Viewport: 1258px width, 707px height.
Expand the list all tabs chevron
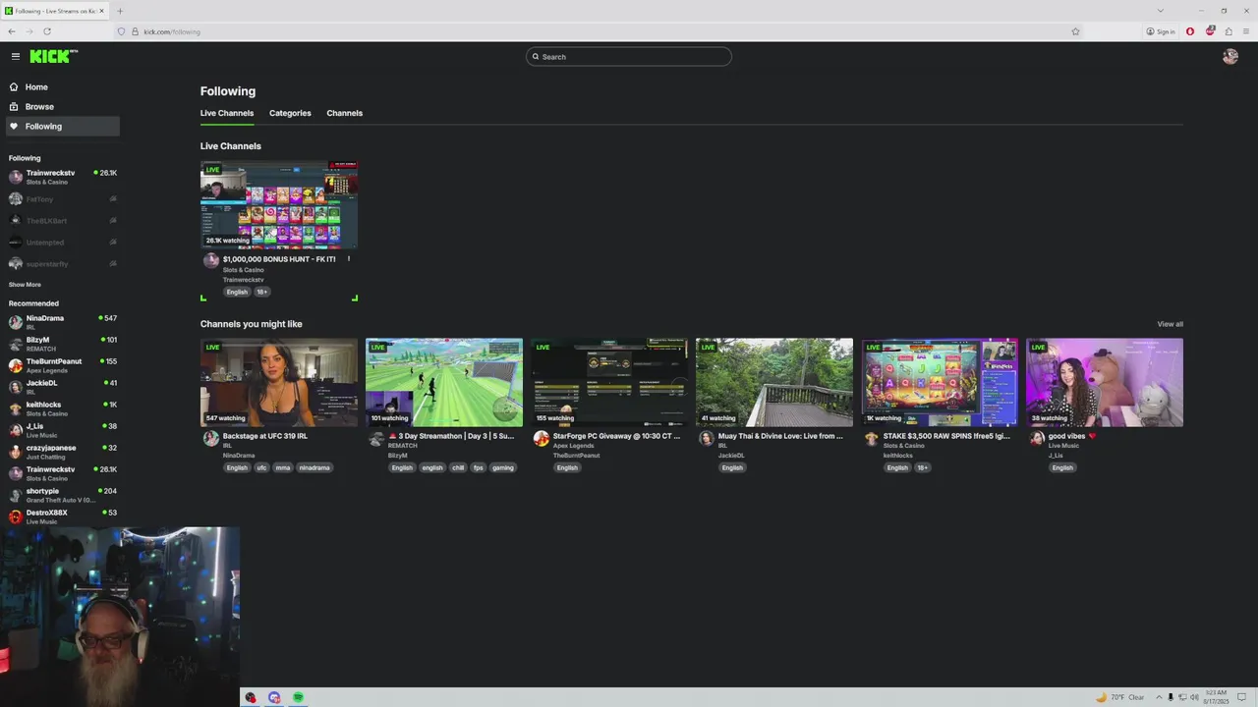click(x=1160, y=11)
